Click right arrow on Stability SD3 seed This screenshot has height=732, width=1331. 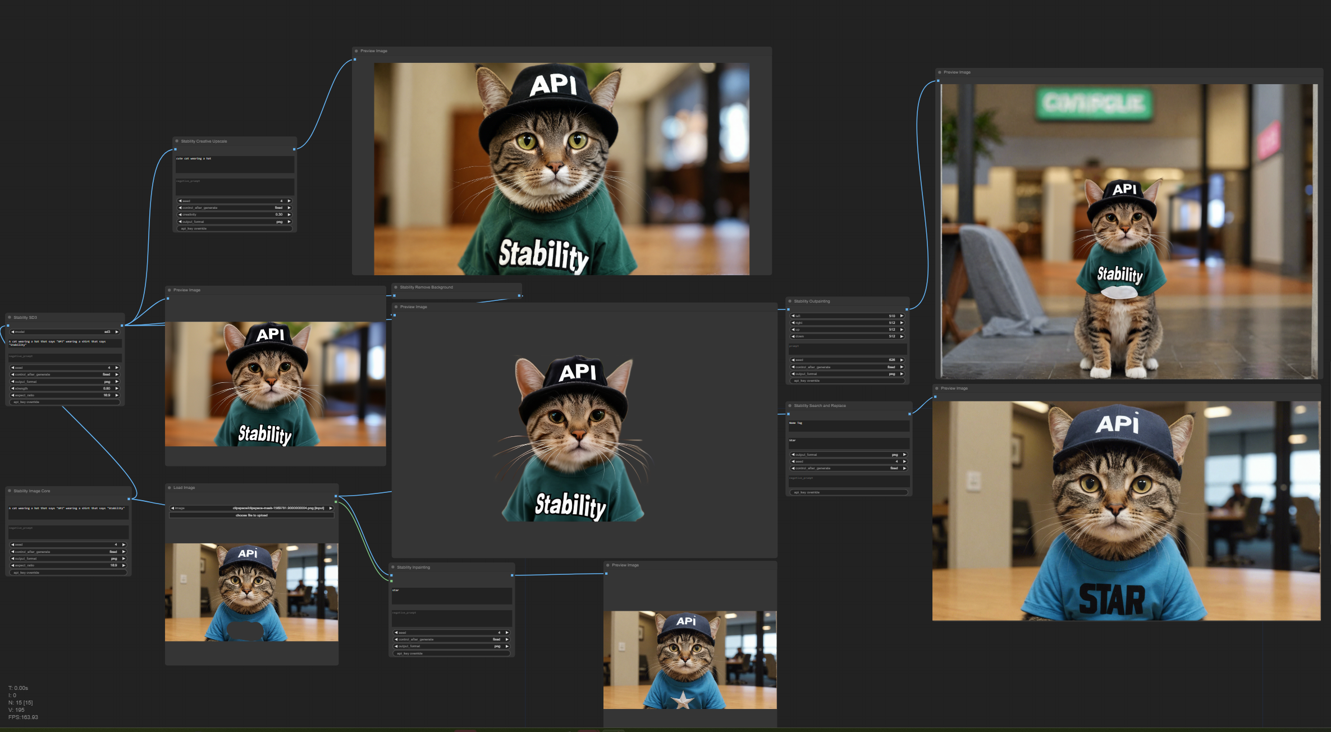[117, 368]
